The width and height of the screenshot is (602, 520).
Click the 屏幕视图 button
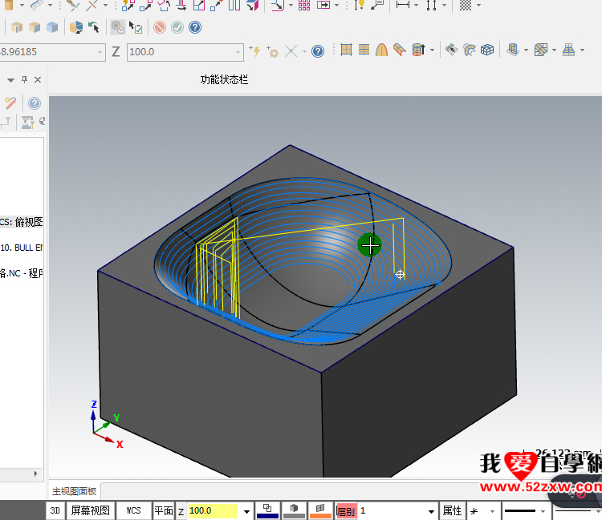click(91, 510)
